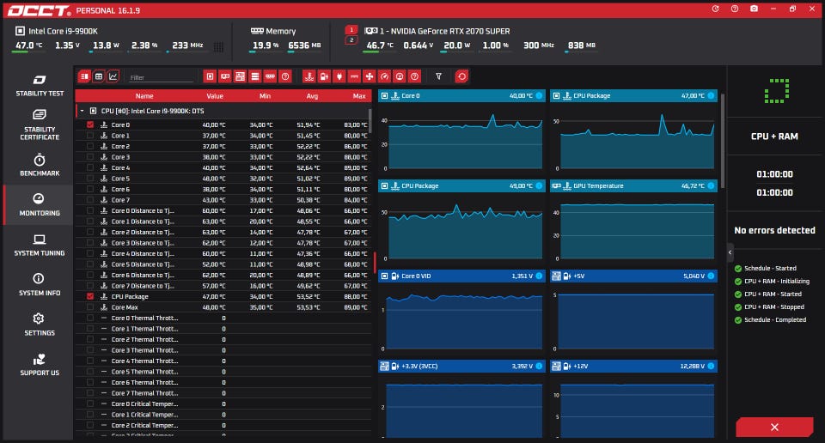
Task: Collapse the right side panel arrow
Action: coord(730,252)
